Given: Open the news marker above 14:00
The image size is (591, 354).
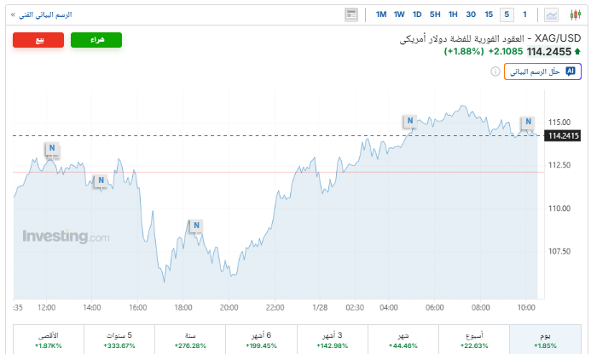Looking at the screenshot, I should click(101, 180).
